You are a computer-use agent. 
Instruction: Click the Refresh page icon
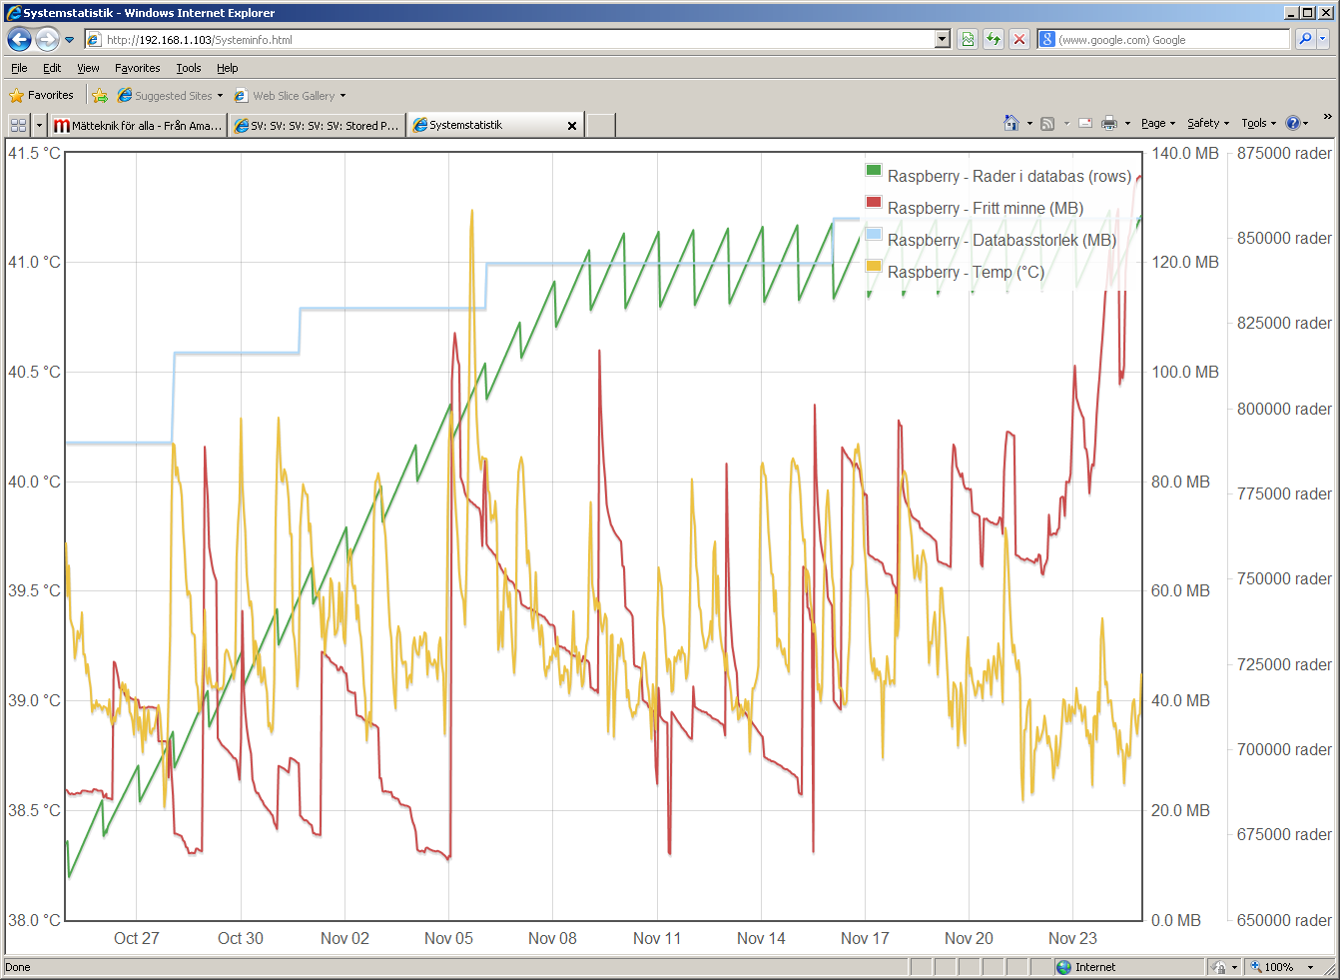coord(994,40)
